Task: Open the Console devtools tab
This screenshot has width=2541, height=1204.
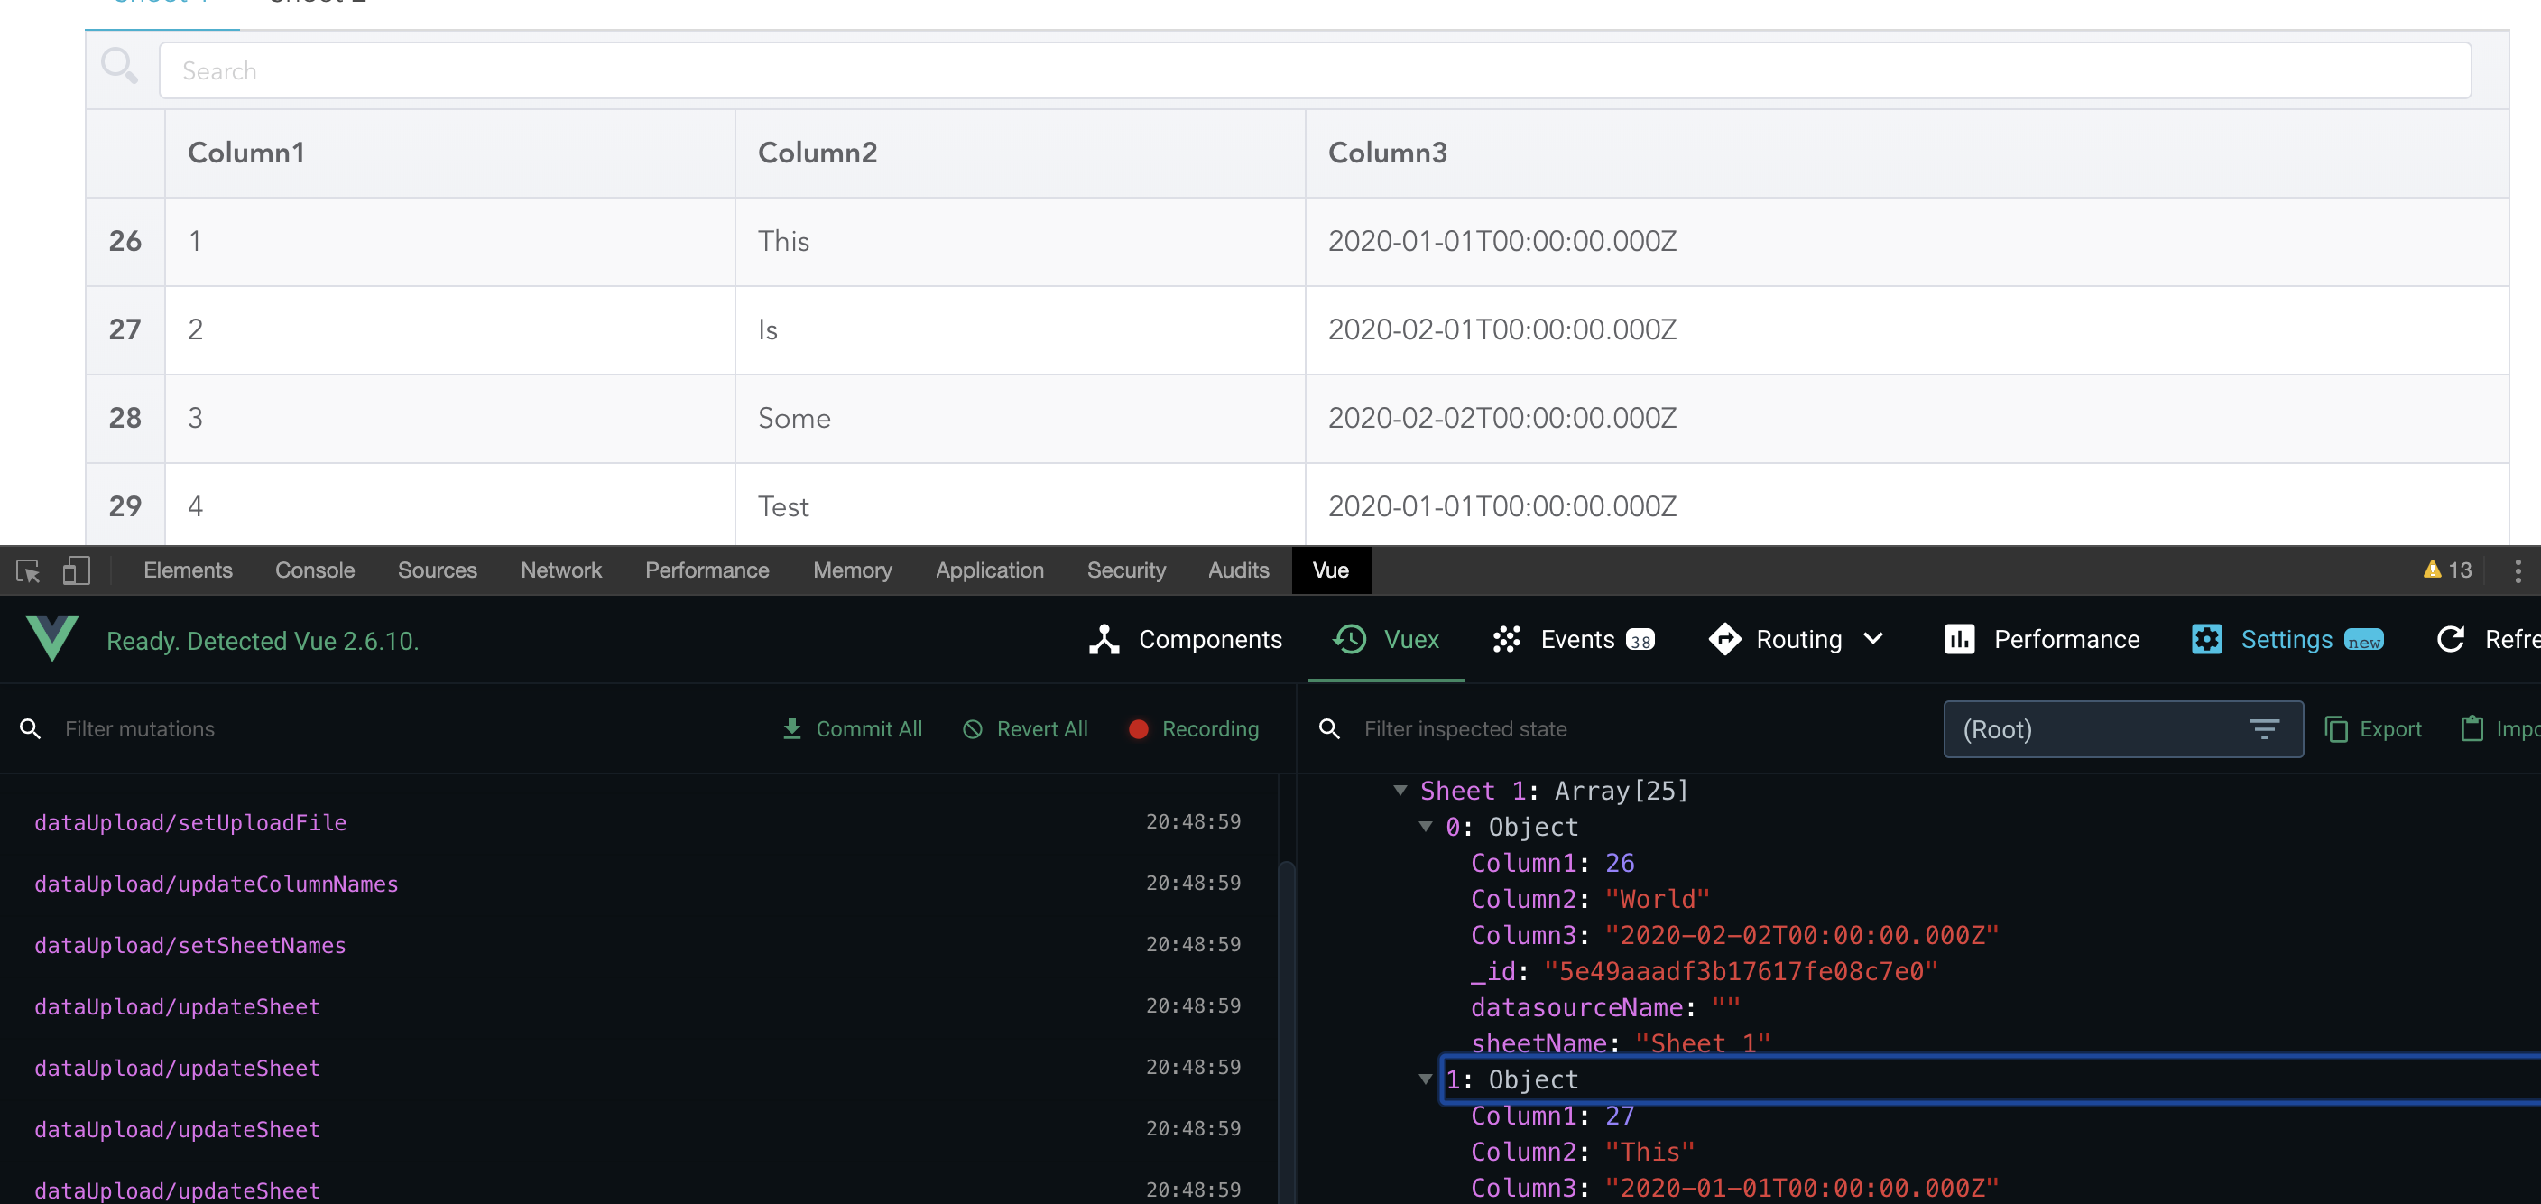Action: point(315,570)
